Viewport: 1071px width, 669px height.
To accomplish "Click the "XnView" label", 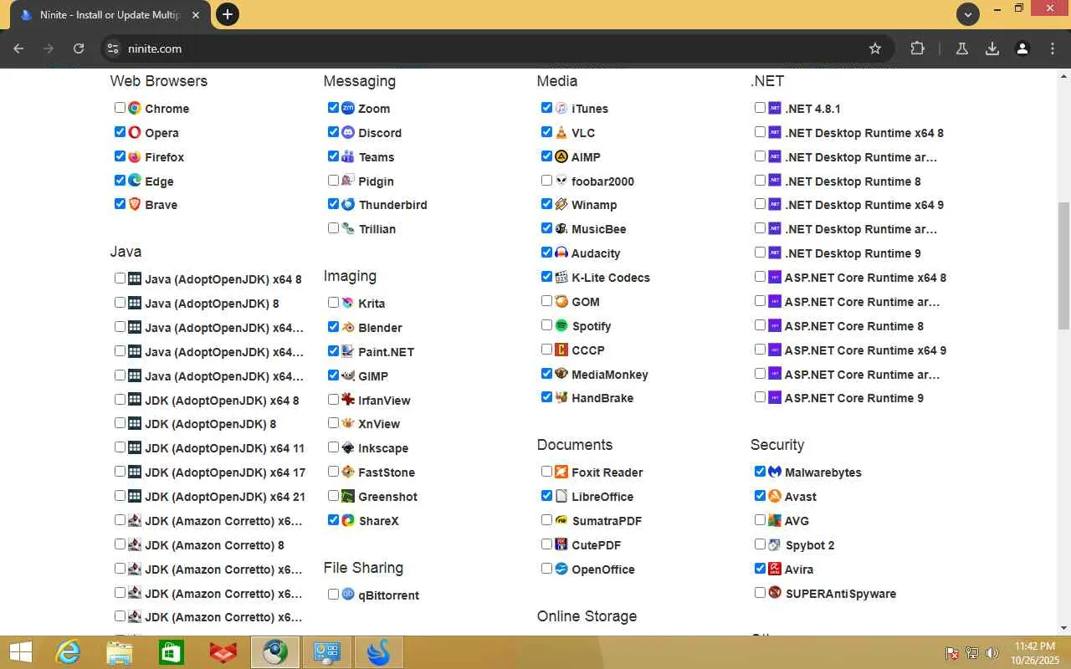I will (x=379, y=424).
